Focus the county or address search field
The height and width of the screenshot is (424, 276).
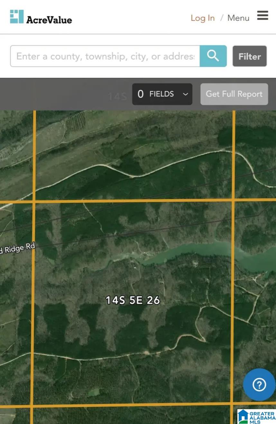click(x=105, y=56)
